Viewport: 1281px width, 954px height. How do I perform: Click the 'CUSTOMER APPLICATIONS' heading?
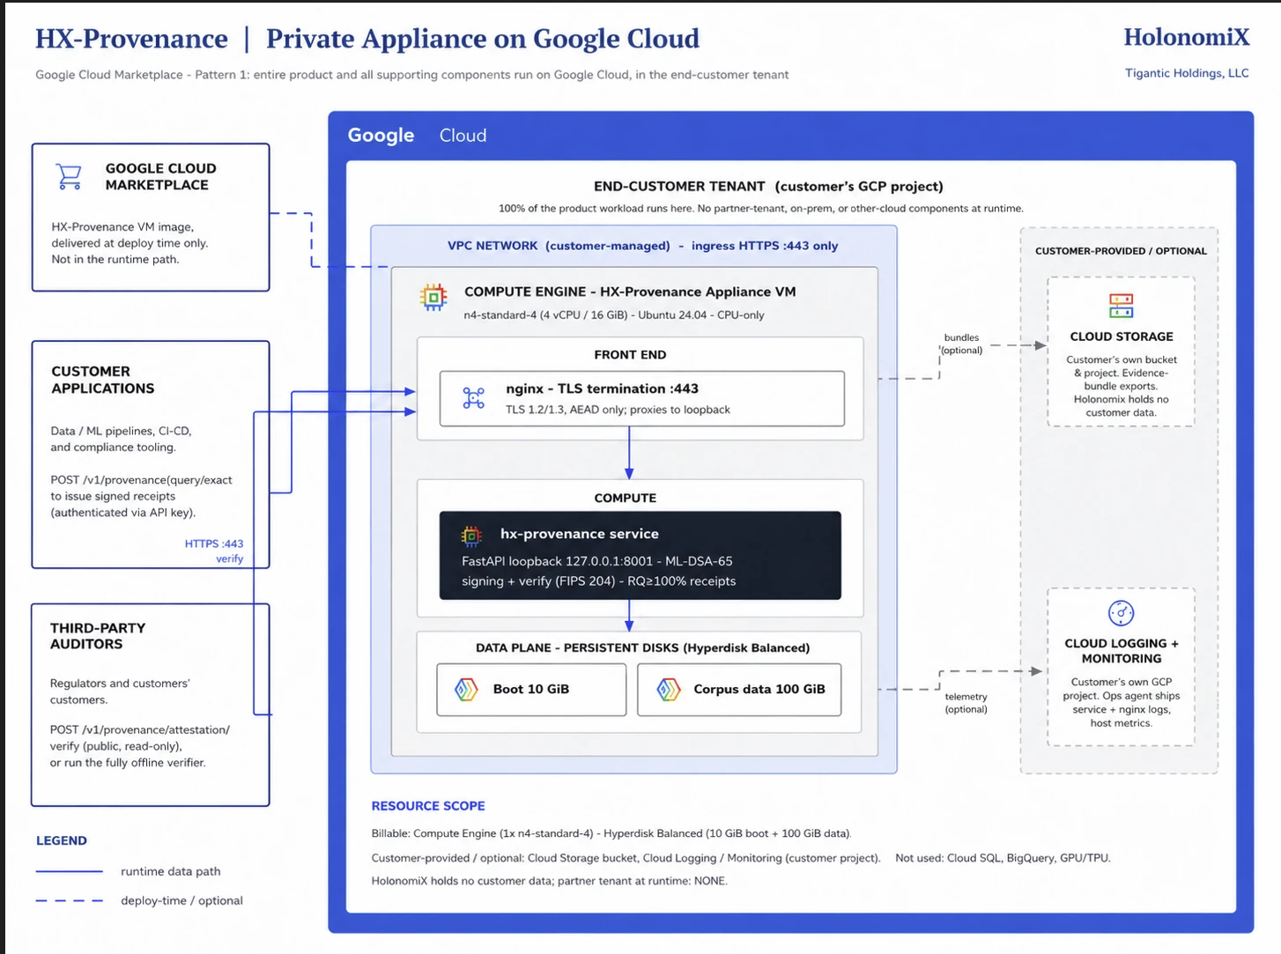pos(102,380)
